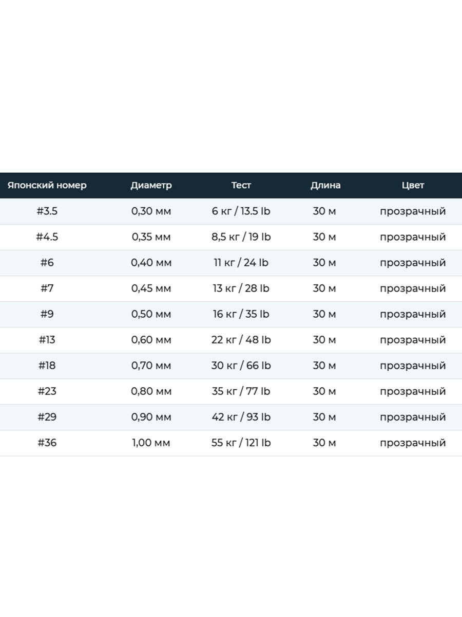Select the #23 row number cell

click(47, 391)
